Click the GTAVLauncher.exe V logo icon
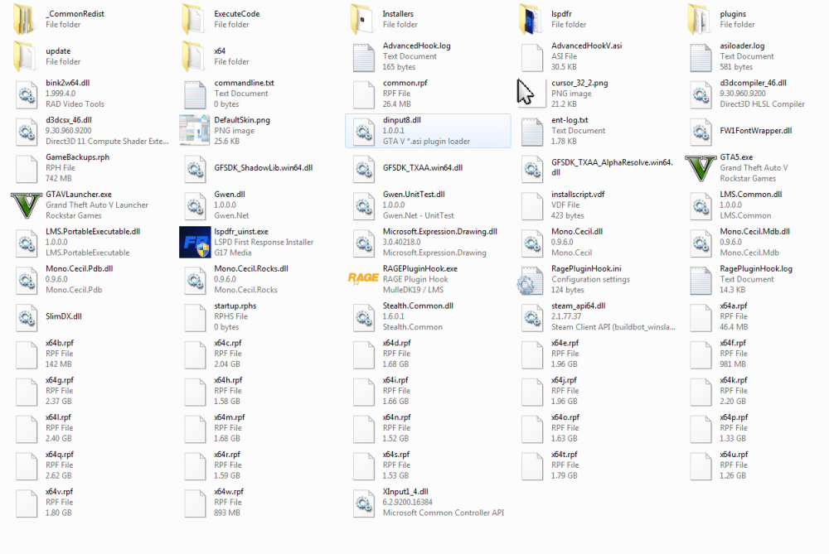Image resolution: width=829 pixels, height=554 pixels. 26,205
